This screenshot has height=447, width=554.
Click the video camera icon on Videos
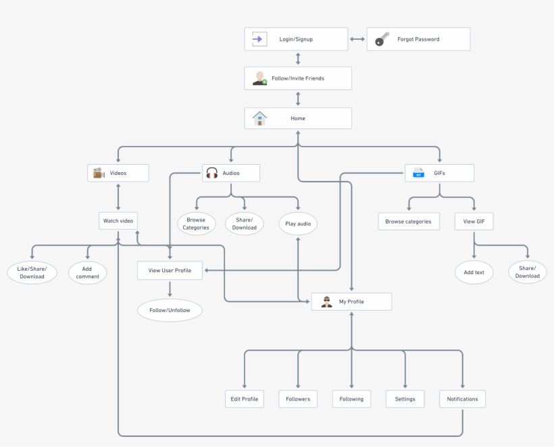(98, 172)
